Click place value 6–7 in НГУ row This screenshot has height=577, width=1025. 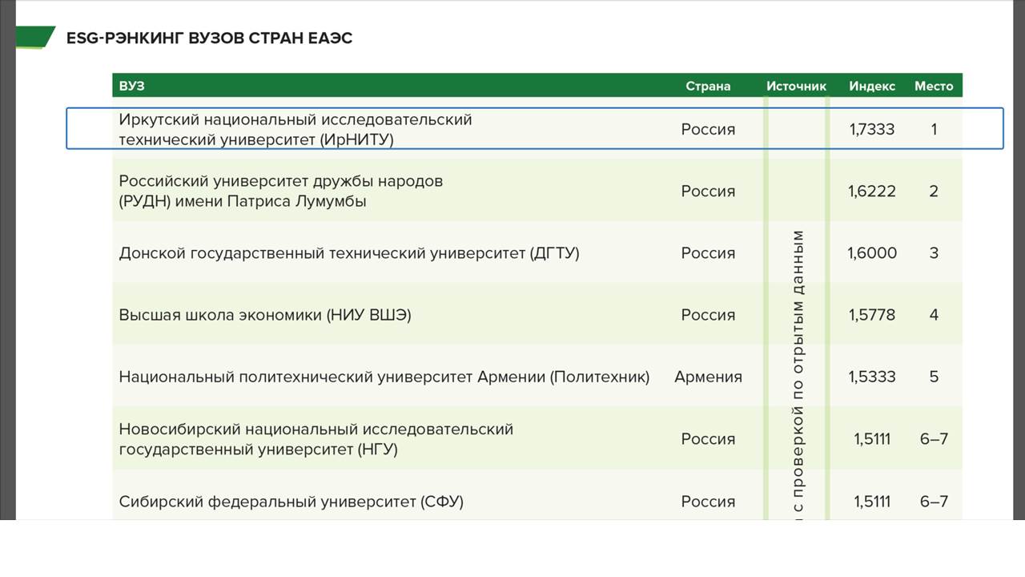click(x=934, y=439)
